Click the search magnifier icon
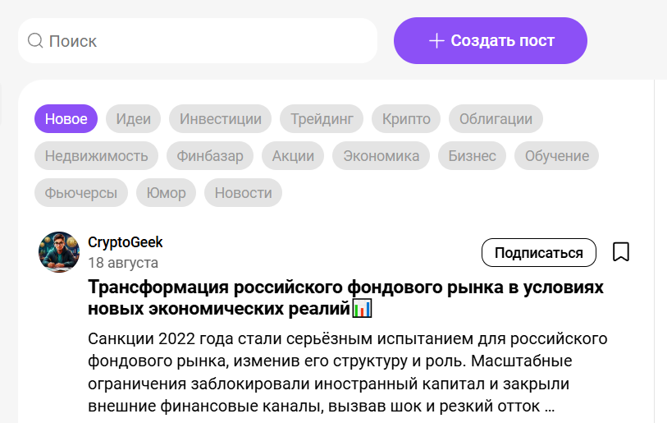 click(x=35, y=40)
